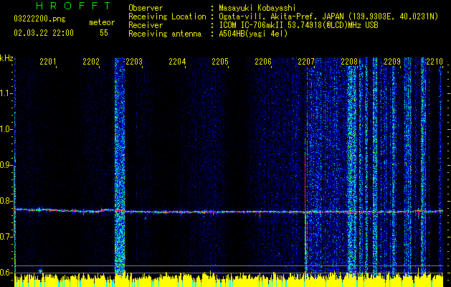Click the 2202 time marker
The image size is (451, 287).
point(91,62)
